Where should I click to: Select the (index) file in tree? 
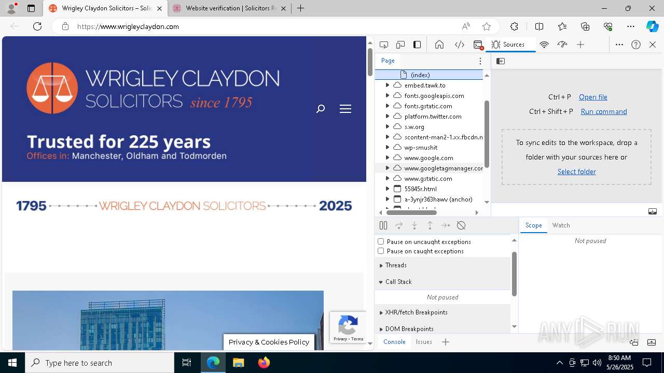point(429,75)
